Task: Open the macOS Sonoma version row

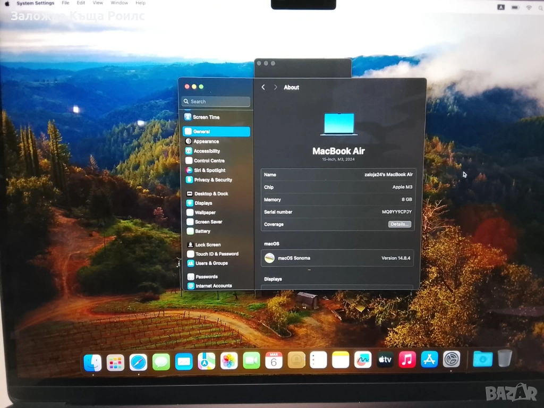Action: tap(337, 258)
